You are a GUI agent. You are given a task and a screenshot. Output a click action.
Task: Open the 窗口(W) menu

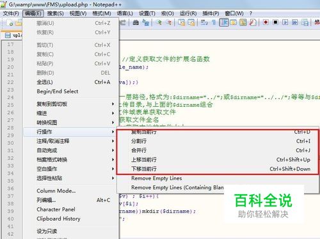point(234,13)
